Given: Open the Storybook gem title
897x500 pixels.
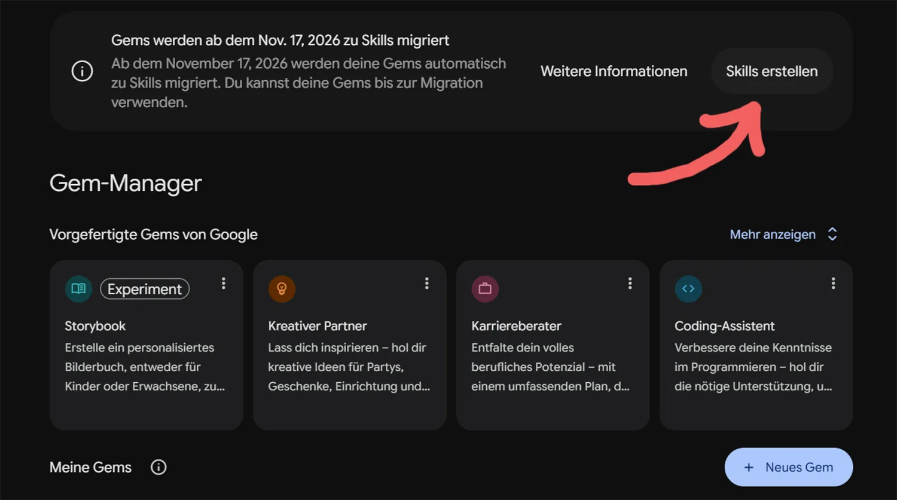Looking at the screenshot, I should (95, 326).
